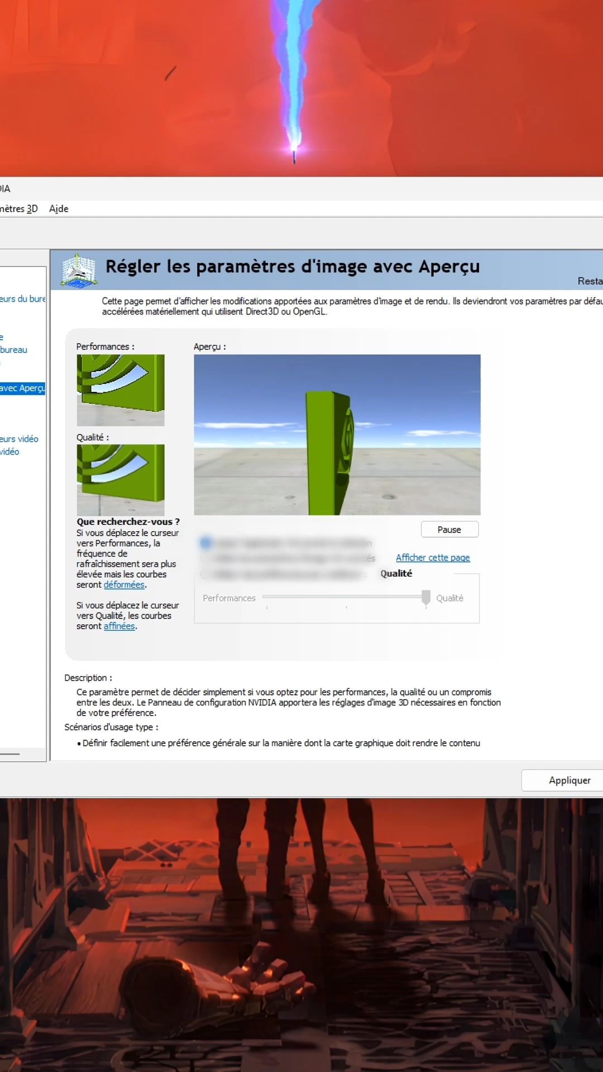Click the Aperçu 3D preview image
603x1072 pixels.
[337, 434]
